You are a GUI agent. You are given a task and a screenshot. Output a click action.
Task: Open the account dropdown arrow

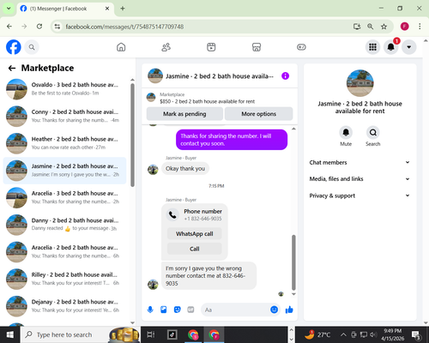(x=409, y=47)
